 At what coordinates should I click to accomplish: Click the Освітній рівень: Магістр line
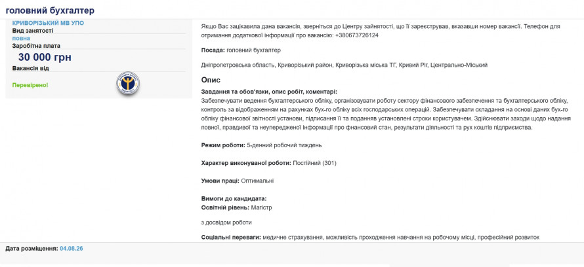236,207
